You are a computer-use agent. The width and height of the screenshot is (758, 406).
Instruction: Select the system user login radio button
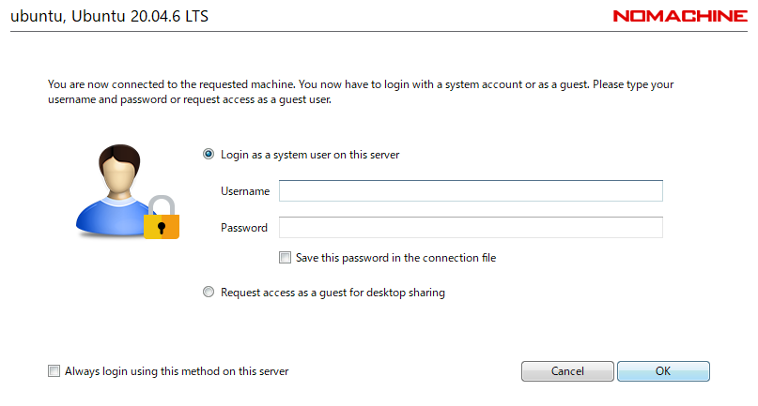[209, 155]
